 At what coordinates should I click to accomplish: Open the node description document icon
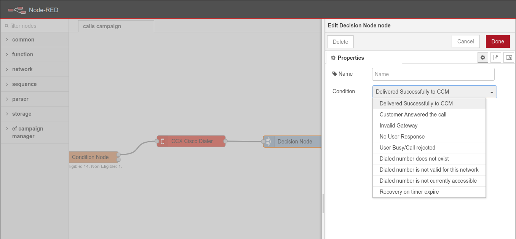click(x=496, y=57)
